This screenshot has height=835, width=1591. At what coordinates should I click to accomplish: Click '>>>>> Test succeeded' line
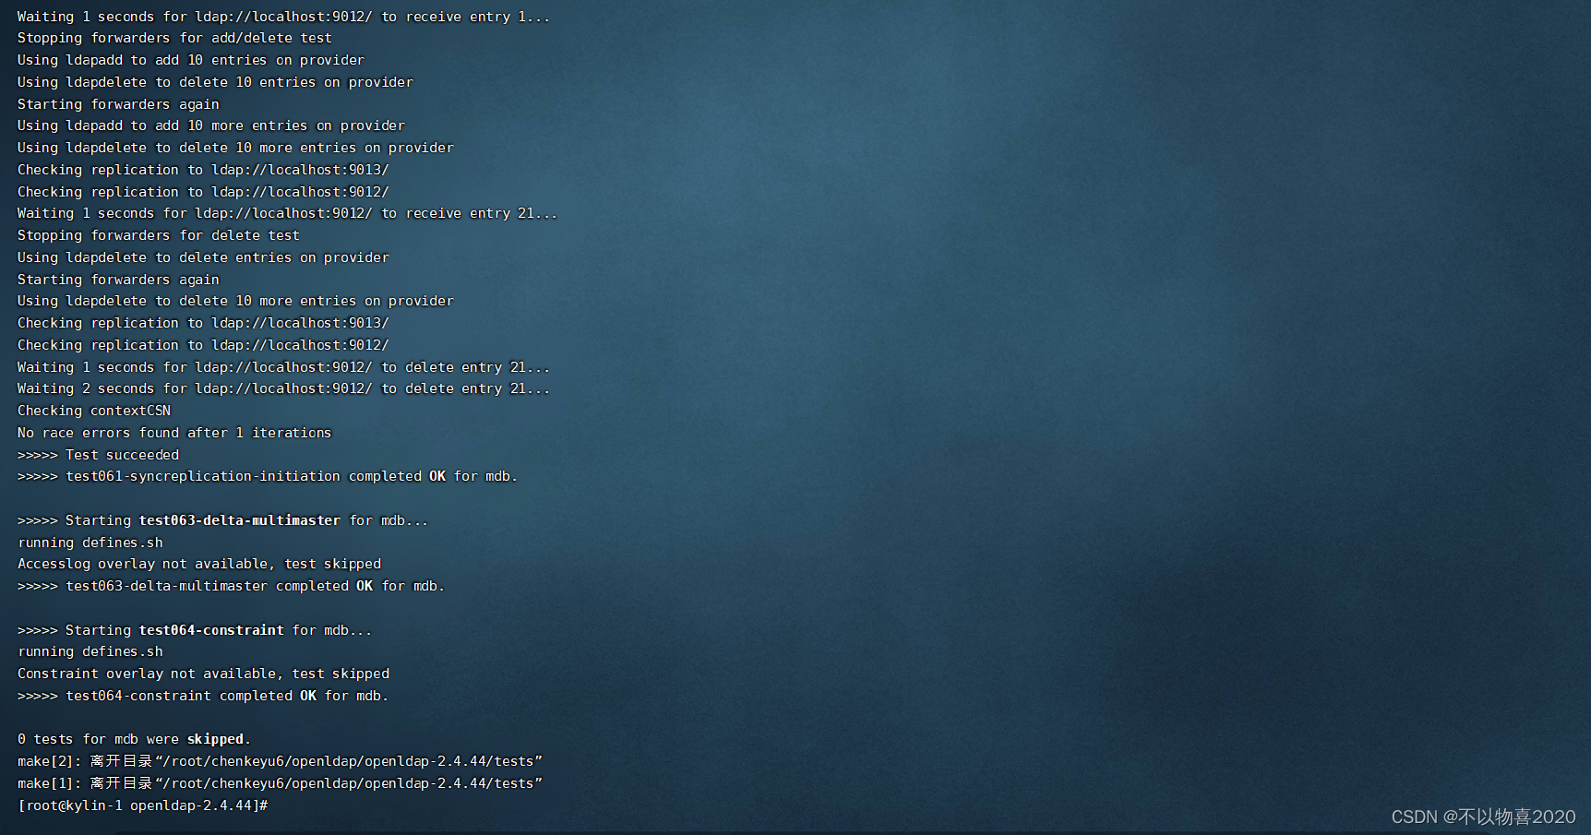[99, 455]
